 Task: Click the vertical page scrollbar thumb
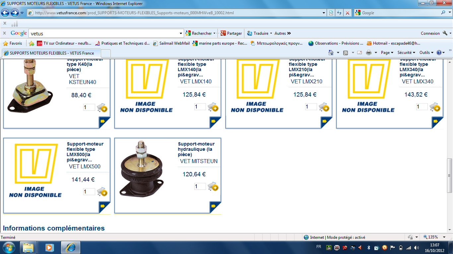point(450,176)
